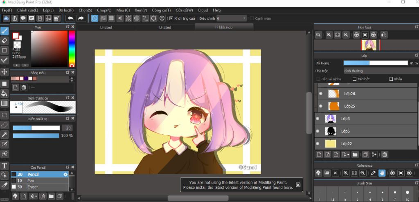419x202 pixels.
Task: Toggle visibility of the purple-haired Lớp6 layer
Action: pyautogui.click(x=318, y=118)
